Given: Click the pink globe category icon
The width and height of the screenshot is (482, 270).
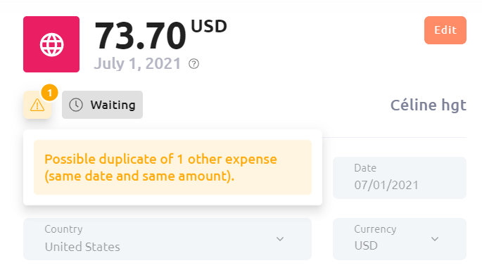Looking at the screenshot, I should tap(51, 44).
